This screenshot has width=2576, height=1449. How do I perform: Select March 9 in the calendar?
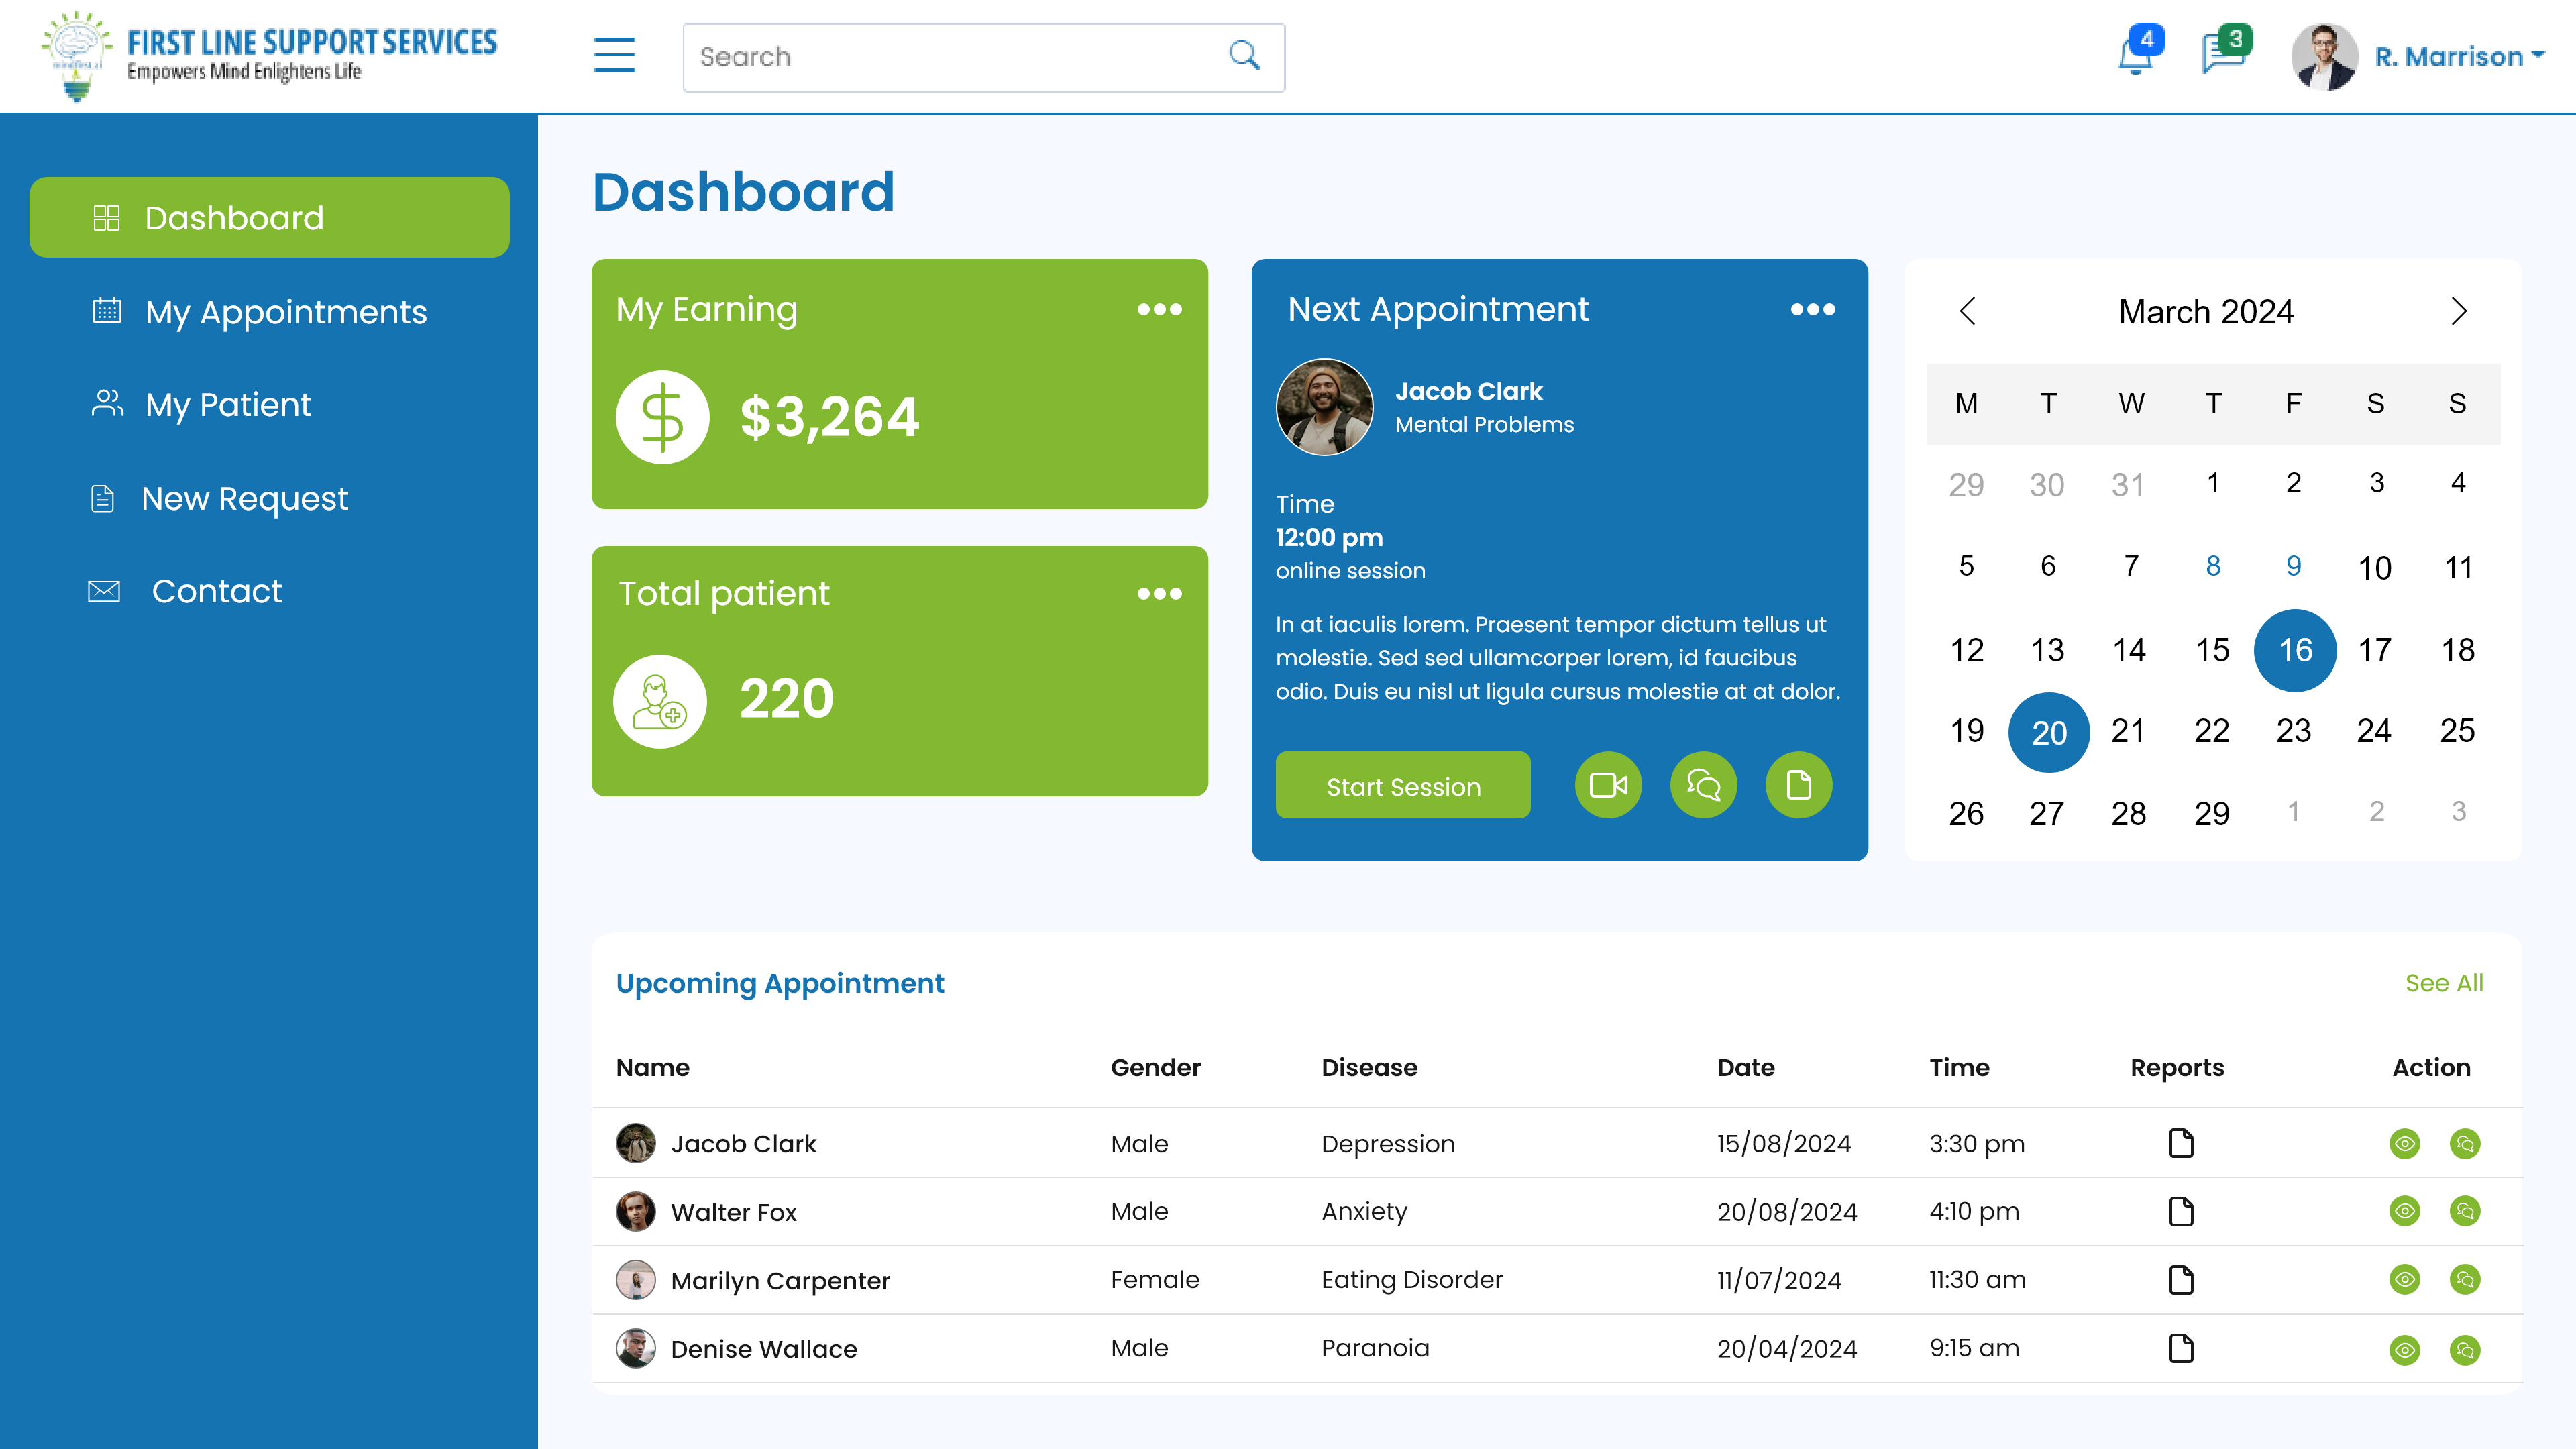[2294, 566]
